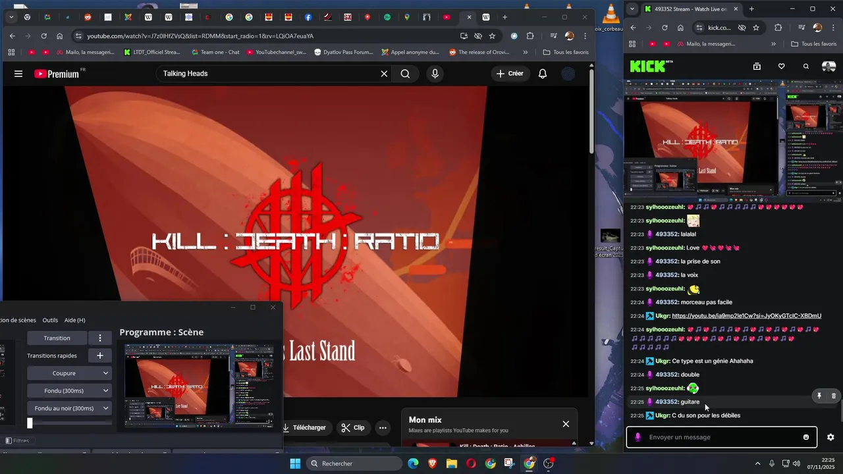Expand the Fondu (300ms) dropdown
The width and height of the screenshot is (843, 474).
coord(69,391)
